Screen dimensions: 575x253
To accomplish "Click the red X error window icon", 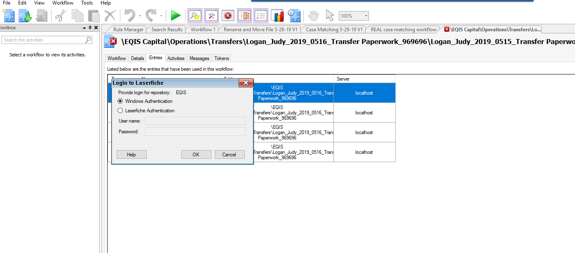I will (228, 16).
